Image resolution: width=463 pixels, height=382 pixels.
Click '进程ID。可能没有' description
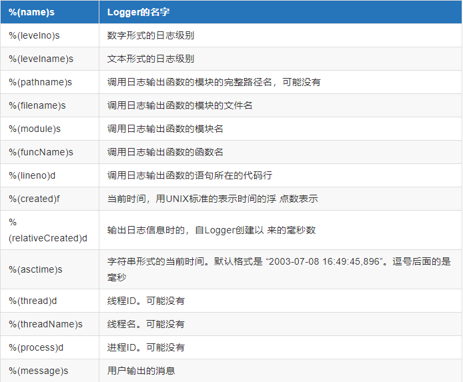point(146,347)
